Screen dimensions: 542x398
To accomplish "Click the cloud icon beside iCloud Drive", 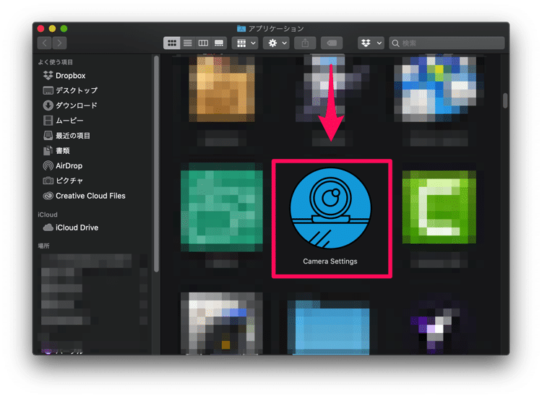I will point(48,228).
